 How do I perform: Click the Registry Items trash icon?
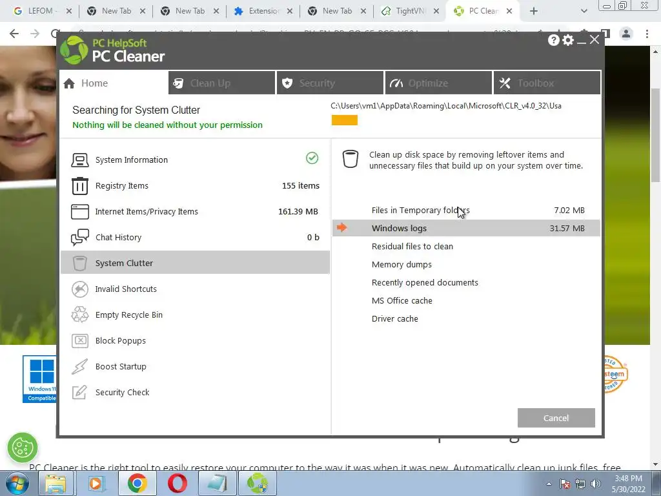[79, 185]
